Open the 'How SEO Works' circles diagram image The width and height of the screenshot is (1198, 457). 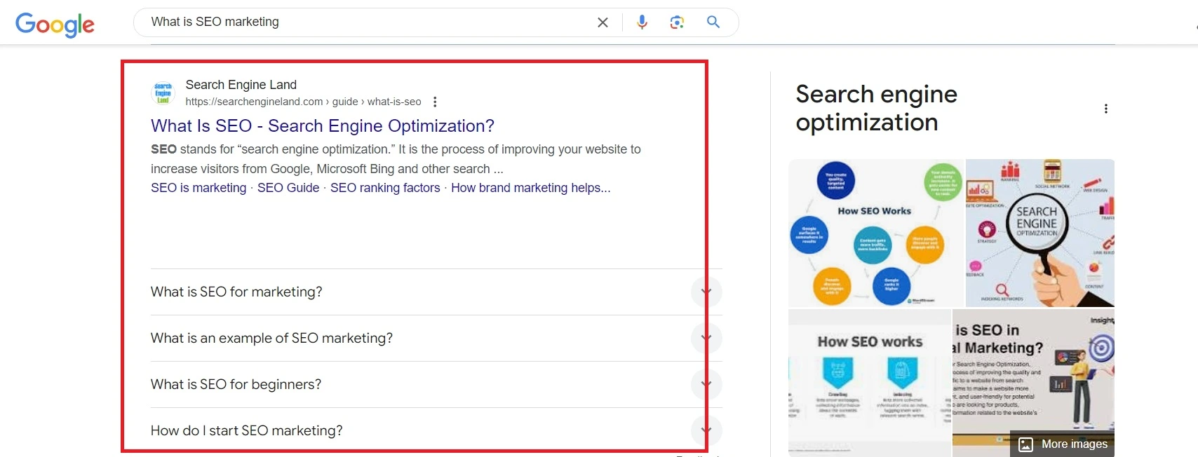[x=876, y=233]
